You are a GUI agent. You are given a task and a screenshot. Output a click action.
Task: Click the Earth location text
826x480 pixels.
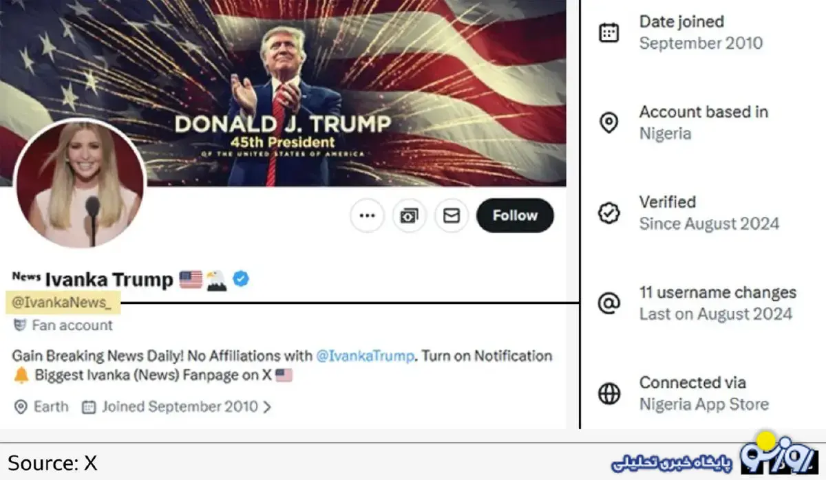51,406
